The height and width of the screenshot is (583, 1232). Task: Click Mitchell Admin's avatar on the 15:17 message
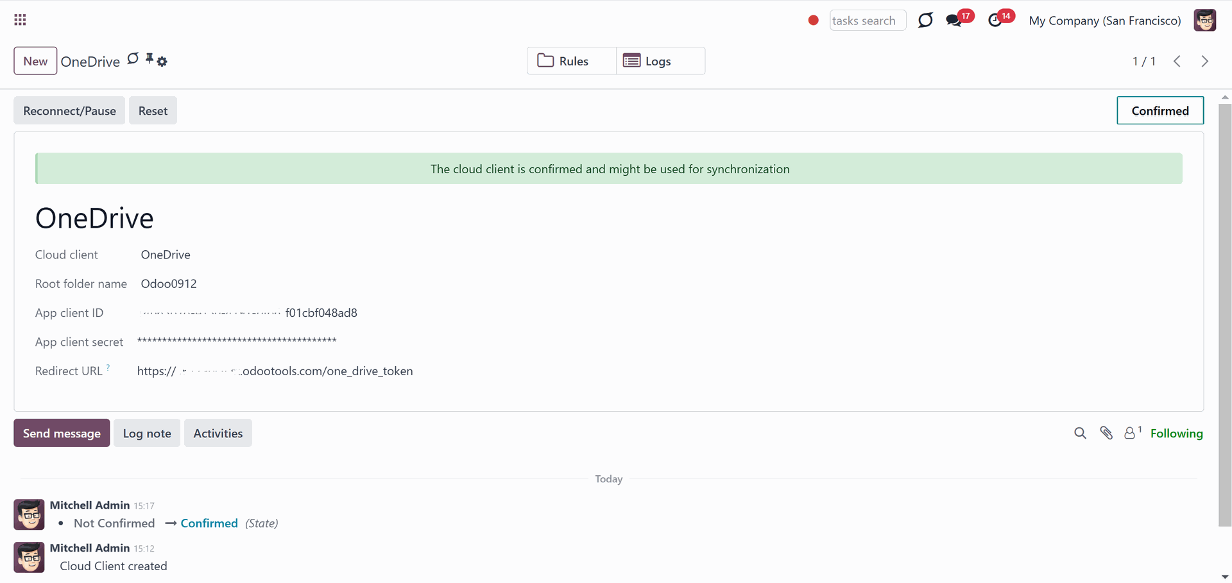point(29,514)
